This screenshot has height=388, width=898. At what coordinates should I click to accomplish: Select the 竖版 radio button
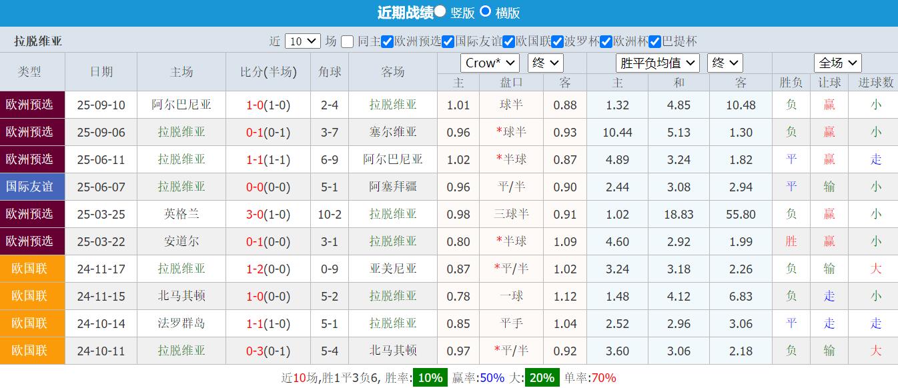point(441,12)
